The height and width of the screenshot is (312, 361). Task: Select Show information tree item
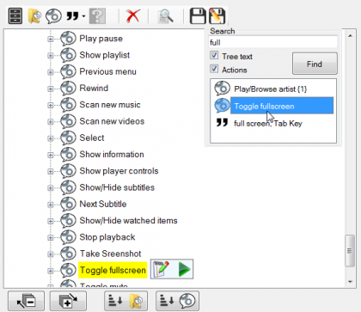112,155
